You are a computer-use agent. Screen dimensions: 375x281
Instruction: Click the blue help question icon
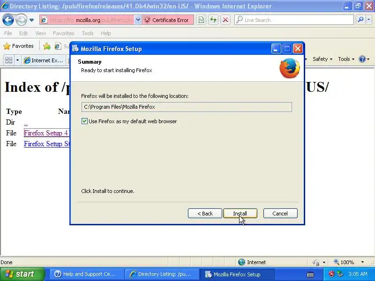(x=362, y=59)
